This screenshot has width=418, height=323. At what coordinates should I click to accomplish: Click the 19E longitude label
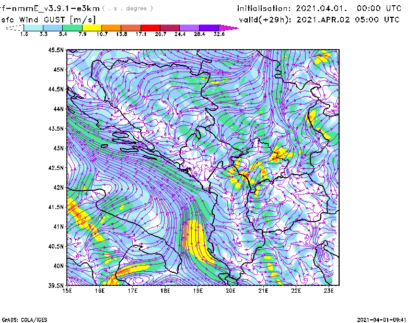coord(198,291)
